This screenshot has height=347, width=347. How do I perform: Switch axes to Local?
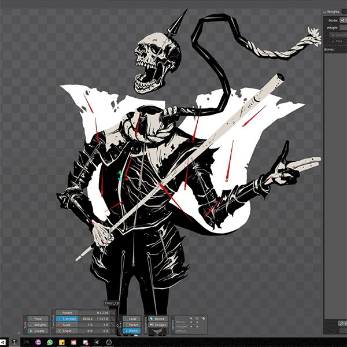[131, 319]
